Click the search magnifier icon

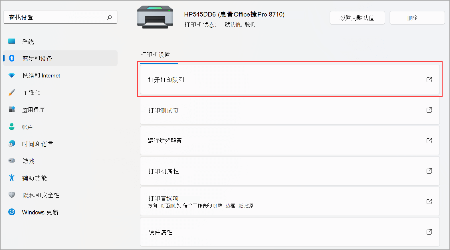[x=110, y=17]
